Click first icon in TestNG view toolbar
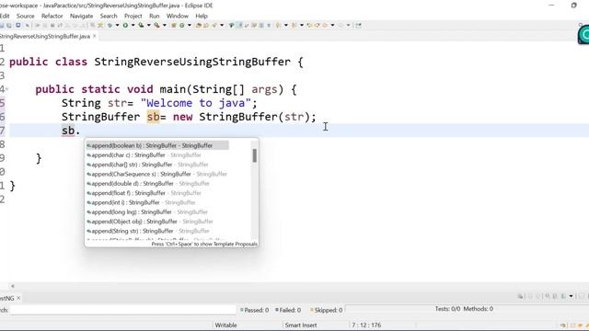Screen dimensions: 589x331 coord(520,296)
